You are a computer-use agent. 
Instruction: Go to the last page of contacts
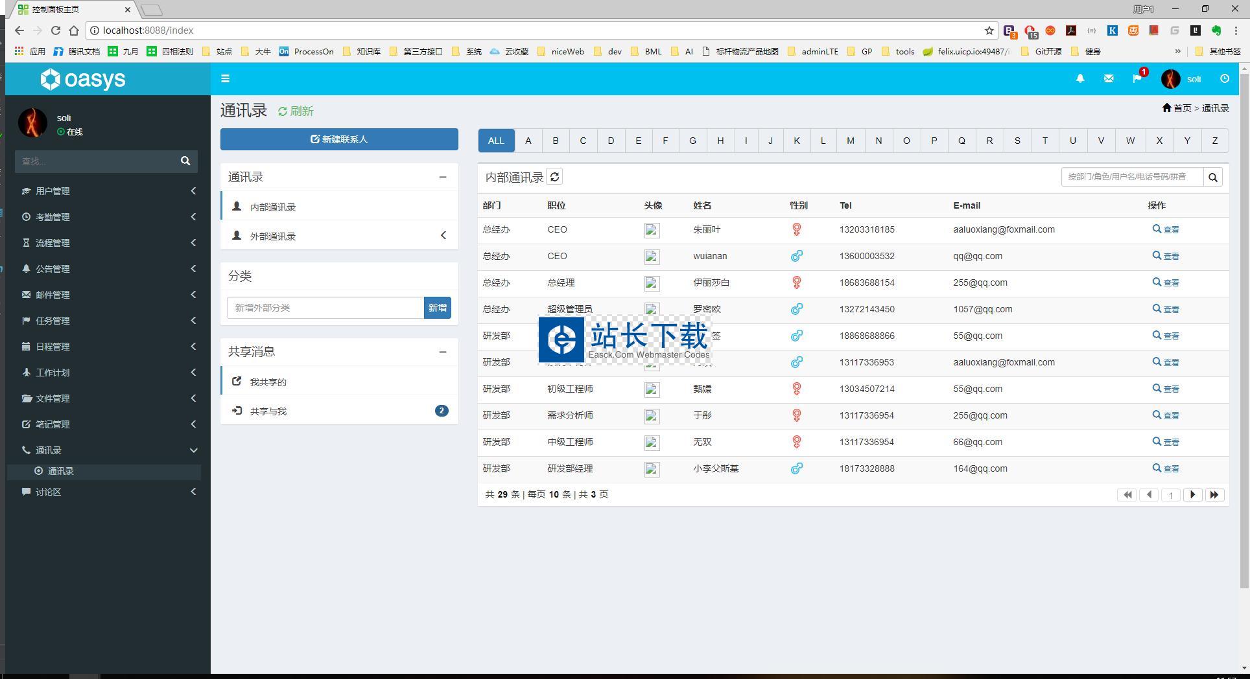(x=1214, y=495)
